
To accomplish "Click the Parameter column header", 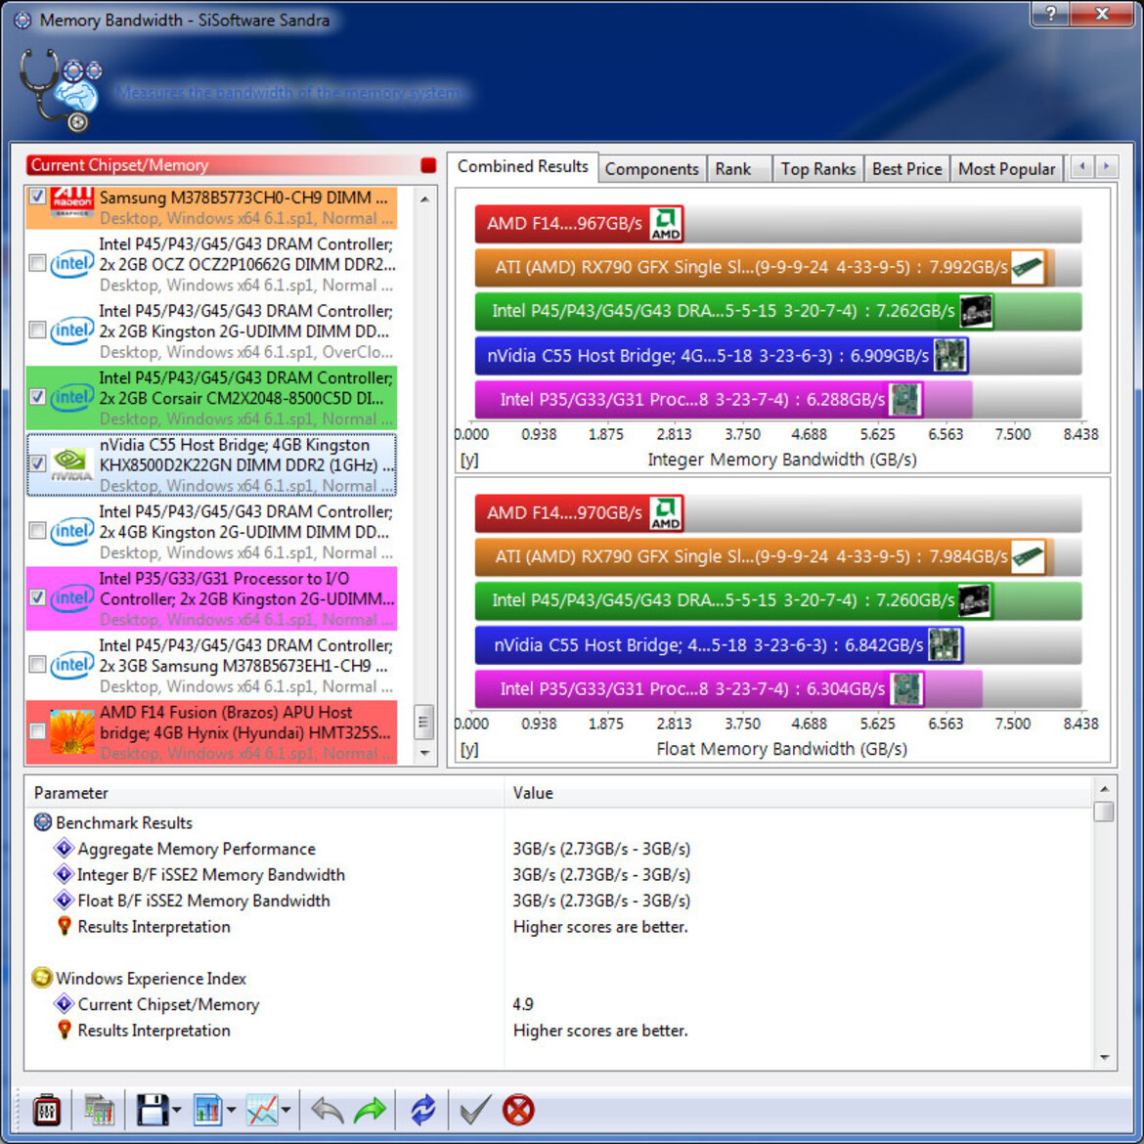I will tap(264, 792).
